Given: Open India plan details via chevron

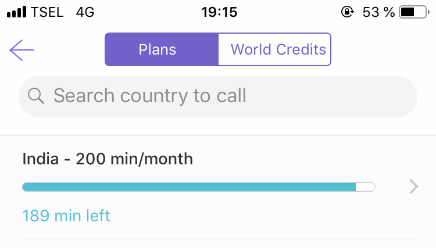Looking at the screenshot, I should point(413,186).
